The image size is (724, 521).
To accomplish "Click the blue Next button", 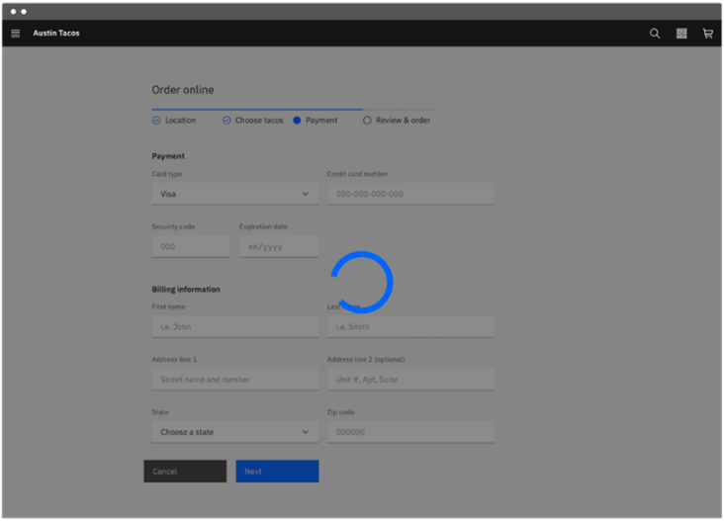I will point(278,472).
